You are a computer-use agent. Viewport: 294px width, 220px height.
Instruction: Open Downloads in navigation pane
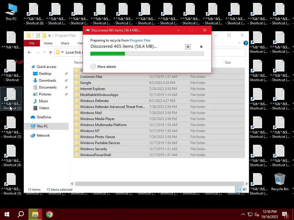pos(47,80)
